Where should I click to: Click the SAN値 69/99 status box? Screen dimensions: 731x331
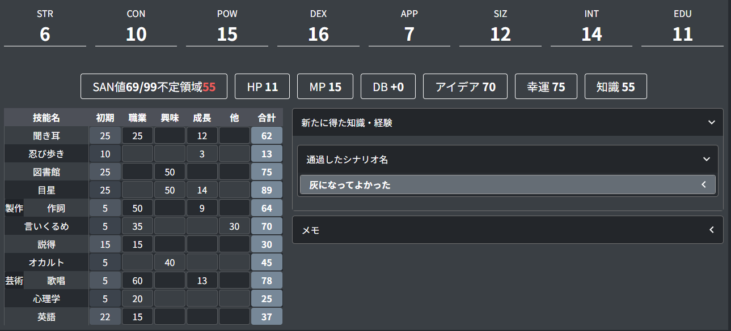pyautogui.click(x=154, y=87)
